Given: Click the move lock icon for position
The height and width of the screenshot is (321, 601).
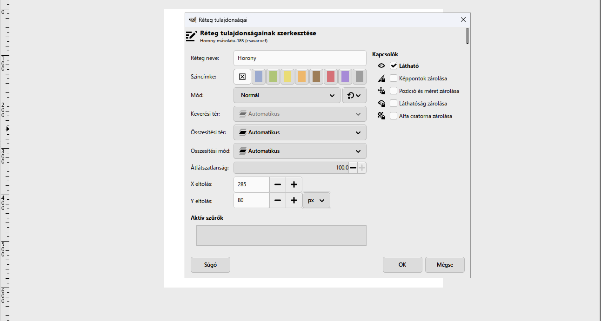Looking at the screenshot, I should click(381, 91).
